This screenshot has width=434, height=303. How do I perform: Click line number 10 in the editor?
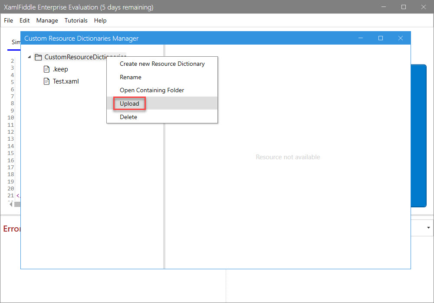point(10,117)
